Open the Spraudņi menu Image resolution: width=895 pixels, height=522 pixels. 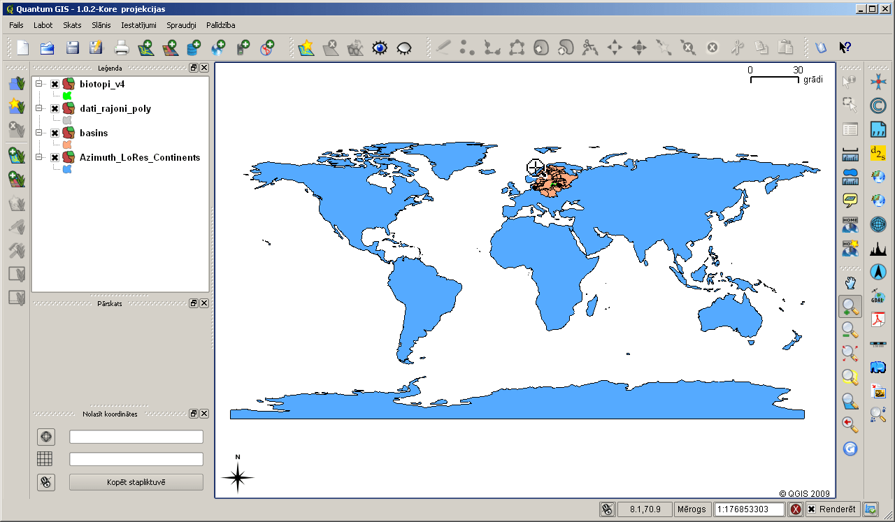coord(182,25)
